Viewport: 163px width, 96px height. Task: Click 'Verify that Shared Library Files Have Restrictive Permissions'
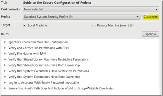click(x=49, y=59)
